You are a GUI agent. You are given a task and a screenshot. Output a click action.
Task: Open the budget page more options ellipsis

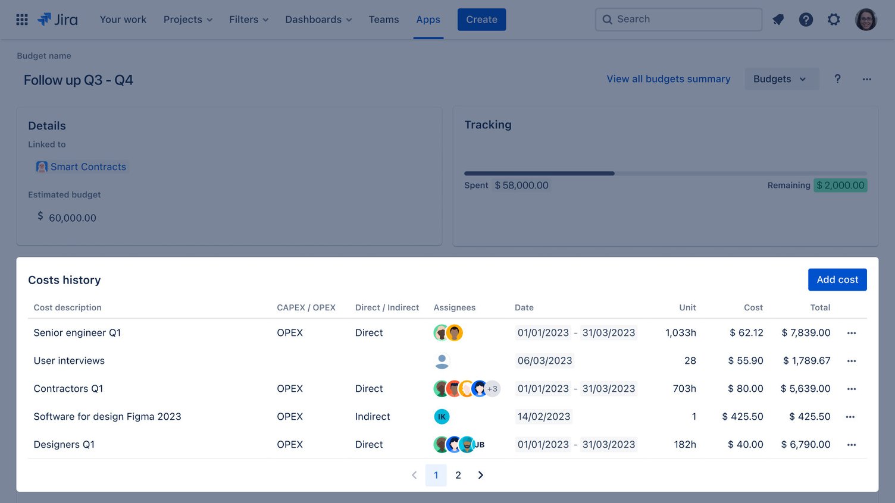coord(867,78)
